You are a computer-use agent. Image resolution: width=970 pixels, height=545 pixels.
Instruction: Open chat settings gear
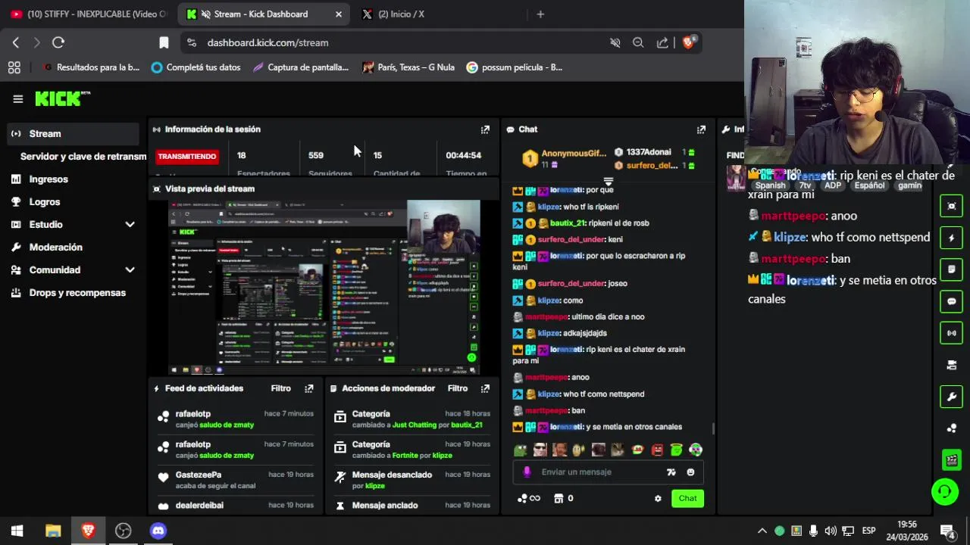click(658, 498)
